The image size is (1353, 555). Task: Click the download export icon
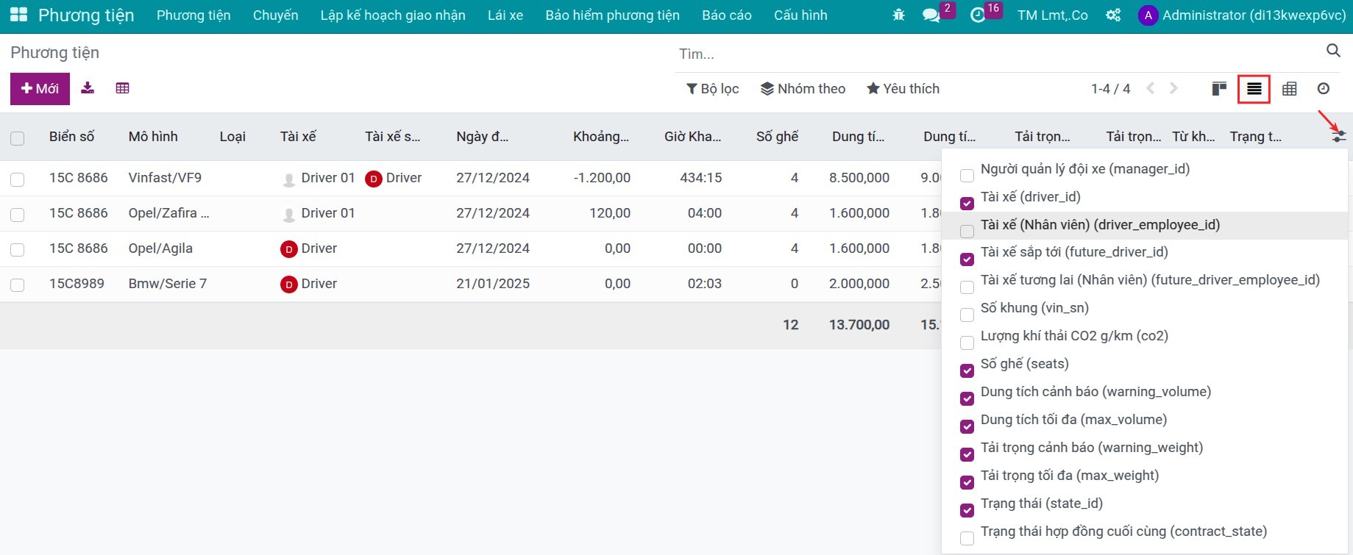88,88
